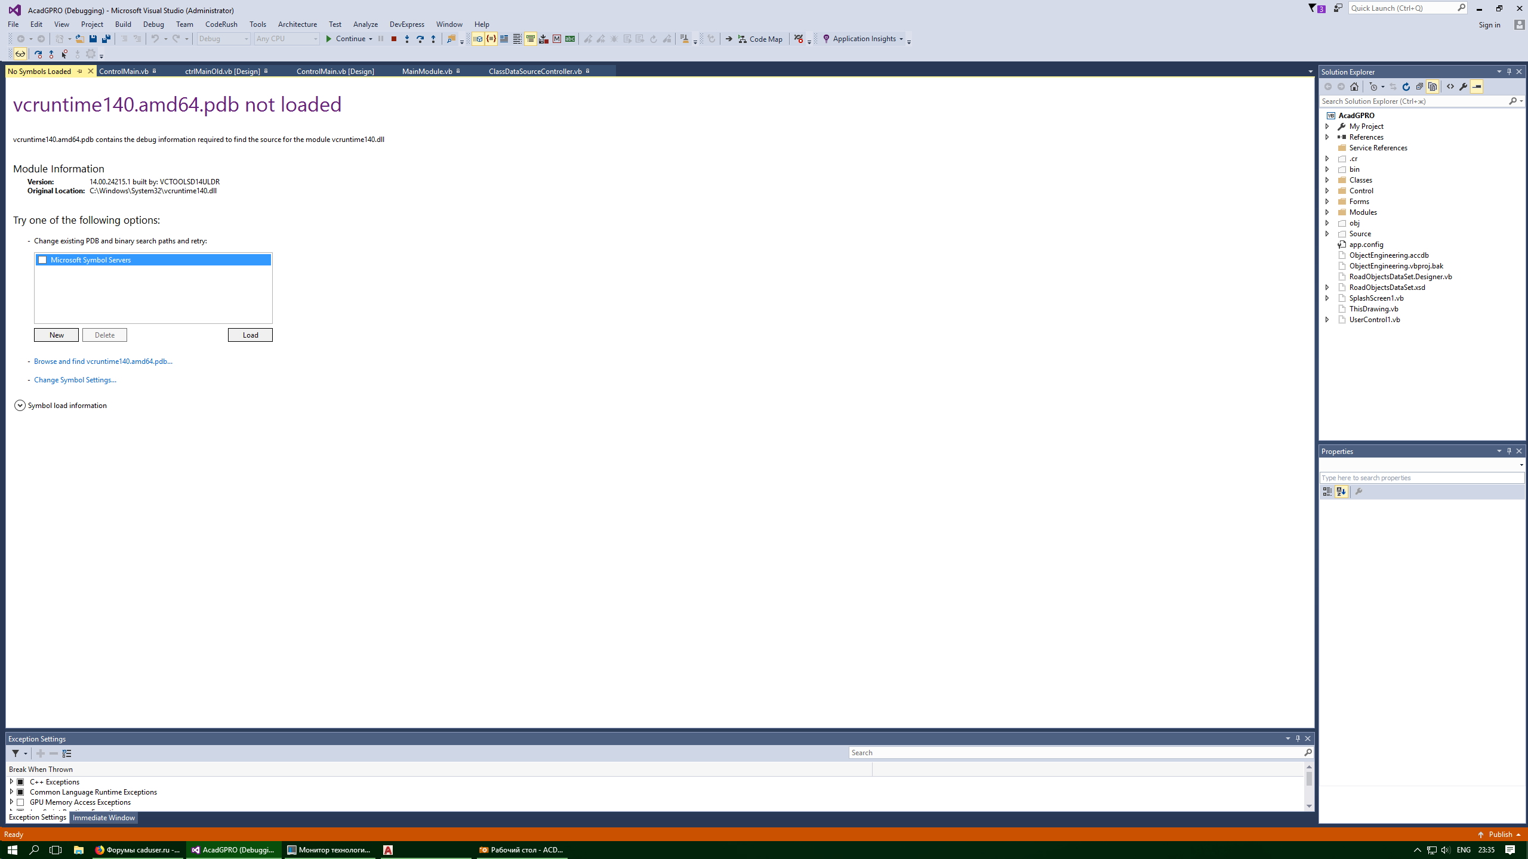Screen dimensions: 1528x859
Task: Open the DevExpress menu
Action: 407,24
